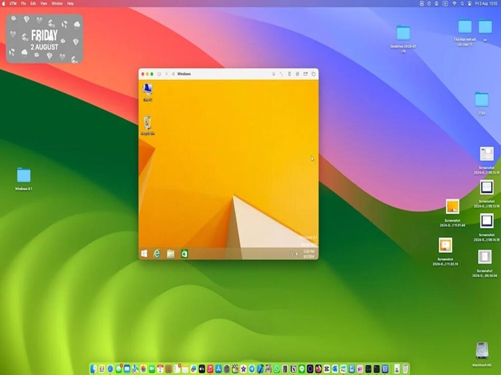The width and height of the screenshot is (501, 375).
Task: Click the Windows taskbar clock showing 12:02 PM
Action: [308, 253]
